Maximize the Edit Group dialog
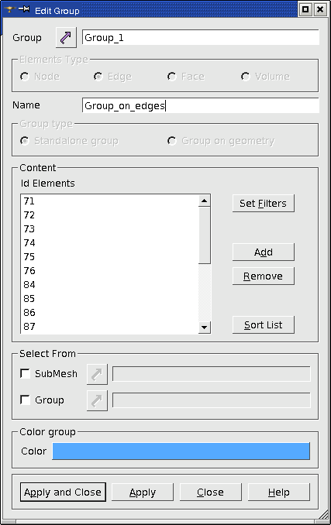Image resolution: width=331 pixels, height=525 pixels. point(305,9)
